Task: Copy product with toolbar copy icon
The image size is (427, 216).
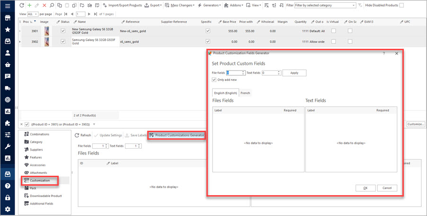Action: pyautogui.click(x=60, y=5)
